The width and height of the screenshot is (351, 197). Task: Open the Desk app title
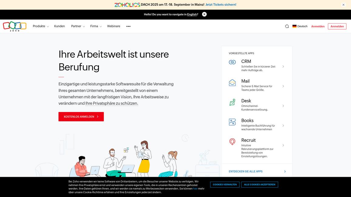point(246,101)
